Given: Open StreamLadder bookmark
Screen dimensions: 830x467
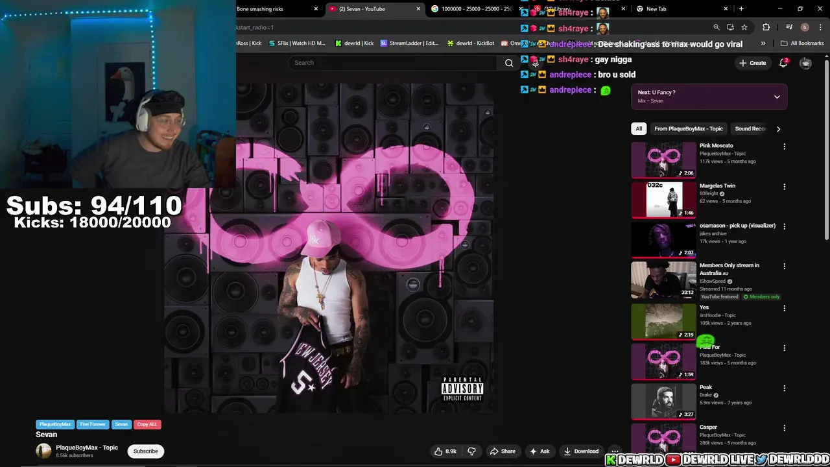Looking at the screenshot, I should (x=409, y=43).
